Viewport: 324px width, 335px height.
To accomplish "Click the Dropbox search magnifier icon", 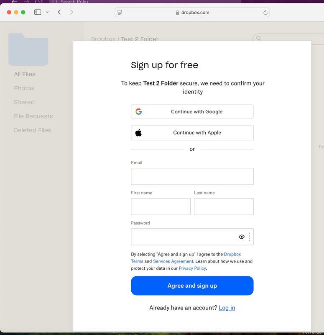I will [x=259, y=38].
